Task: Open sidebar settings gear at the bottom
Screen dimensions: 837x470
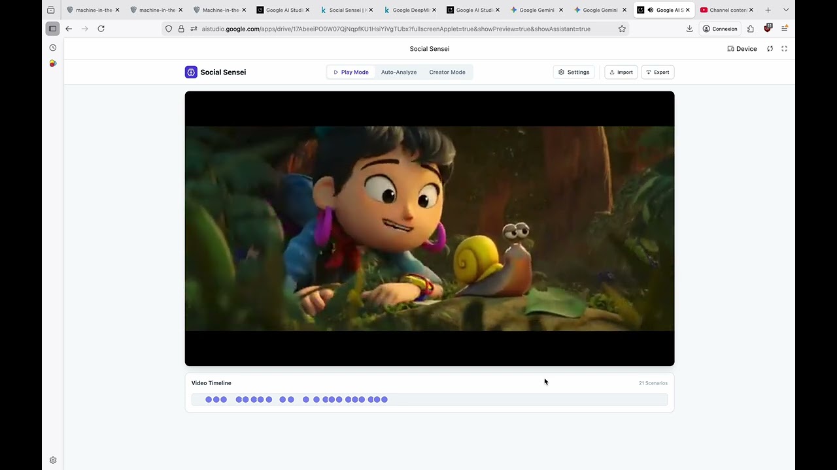Action: click(53, 460)
